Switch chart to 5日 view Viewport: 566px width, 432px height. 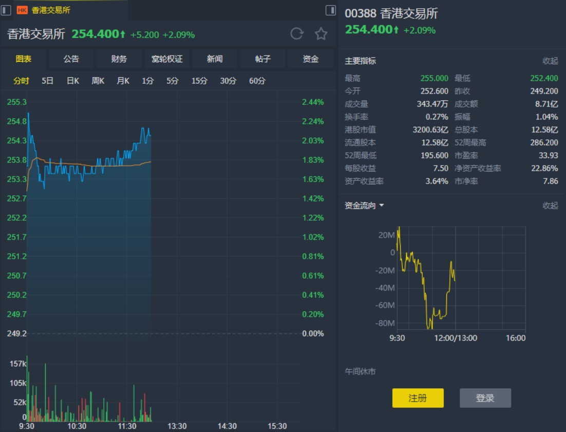[47, 81]
